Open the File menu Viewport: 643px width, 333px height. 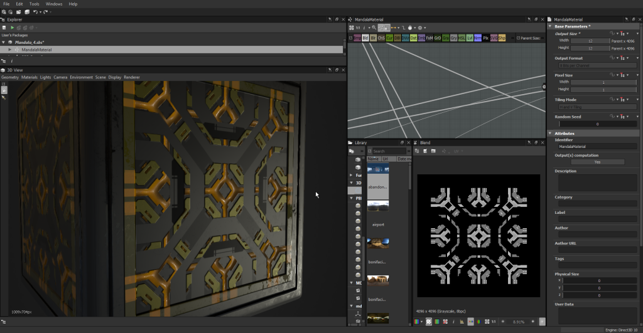click(x=6, y=4)
